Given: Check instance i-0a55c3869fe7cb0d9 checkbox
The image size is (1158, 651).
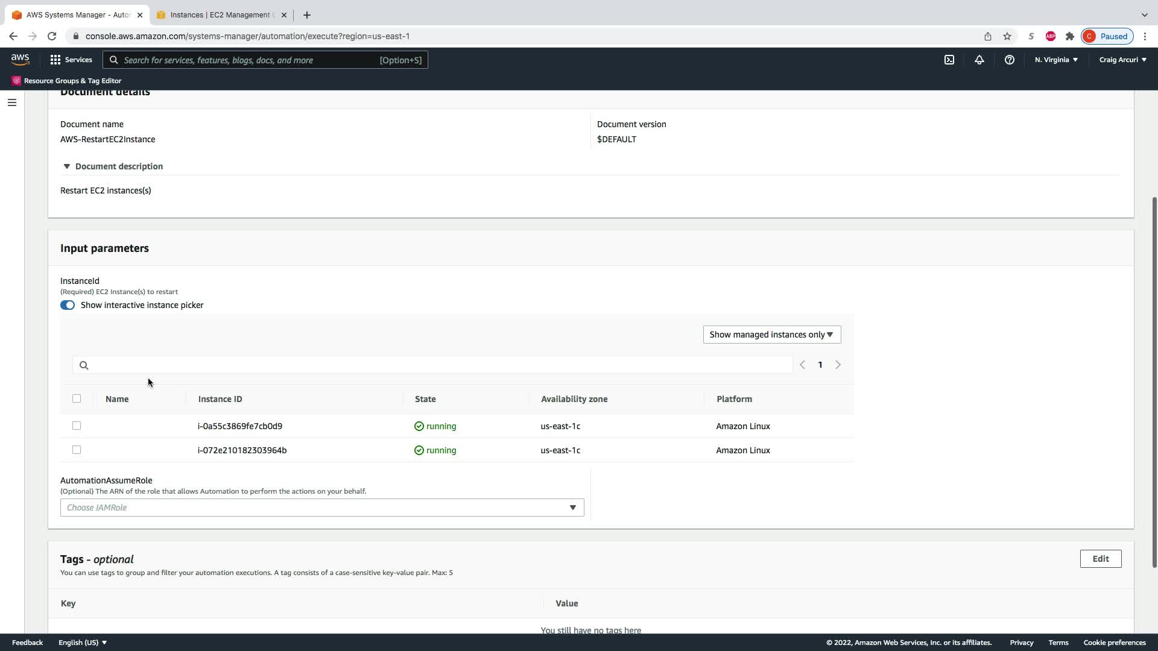Looking at the screenshot, I should (77, 426).
